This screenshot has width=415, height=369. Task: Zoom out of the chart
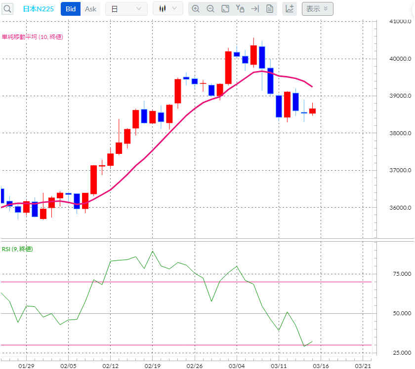[x=210, y=8]
